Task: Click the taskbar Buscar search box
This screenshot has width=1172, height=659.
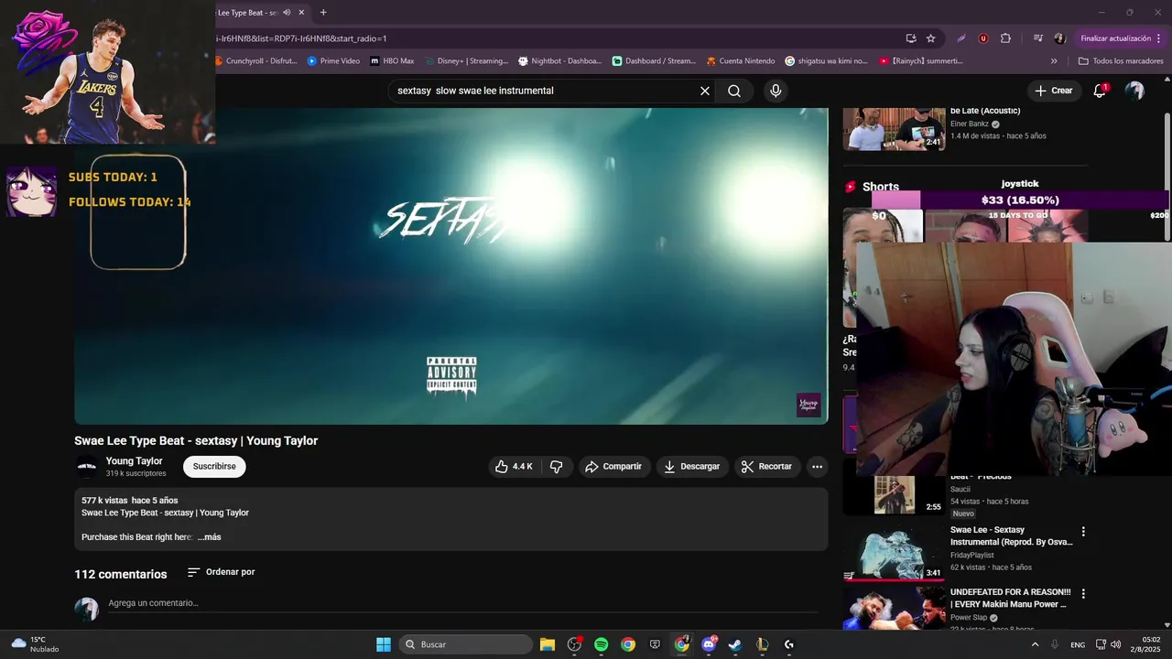Action: tap(467, 644)
